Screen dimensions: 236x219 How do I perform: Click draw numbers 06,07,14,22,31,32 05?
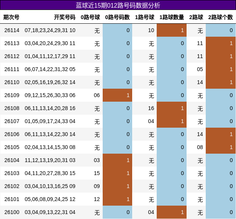[x=50, y=69]
